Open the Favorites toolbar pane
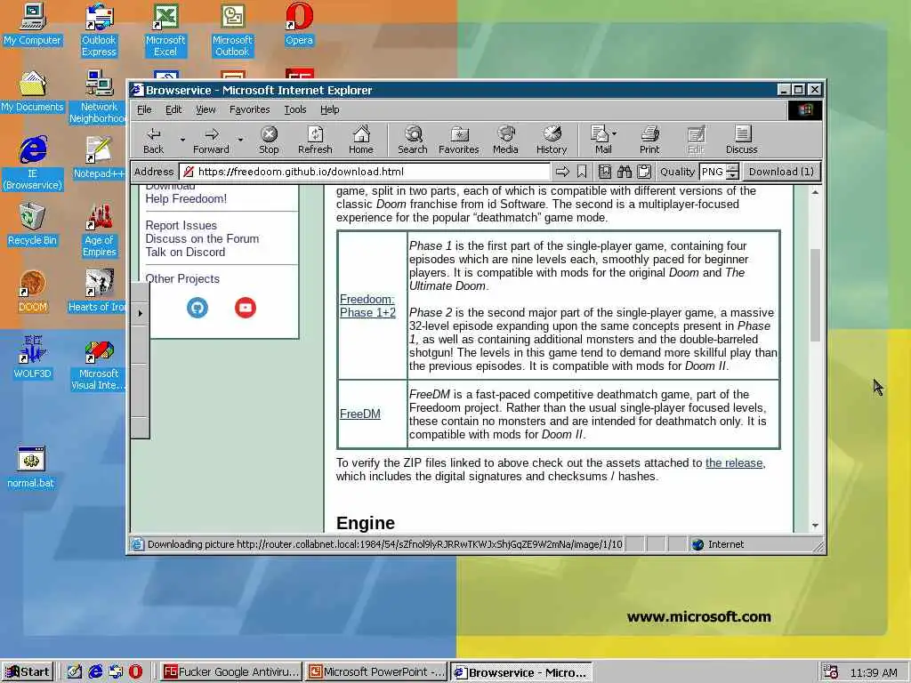Screen dimensions: 911x683 click(x=458, y=140)
